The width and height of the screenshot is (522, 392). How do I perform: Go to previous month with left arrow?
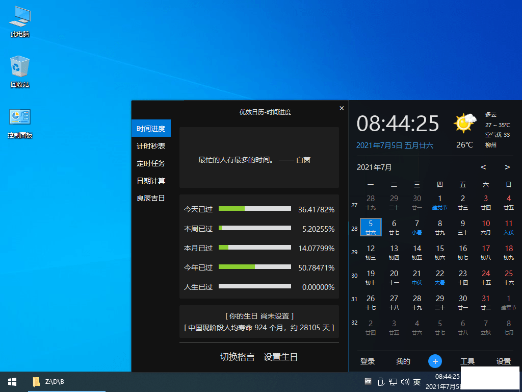[483, 167]
